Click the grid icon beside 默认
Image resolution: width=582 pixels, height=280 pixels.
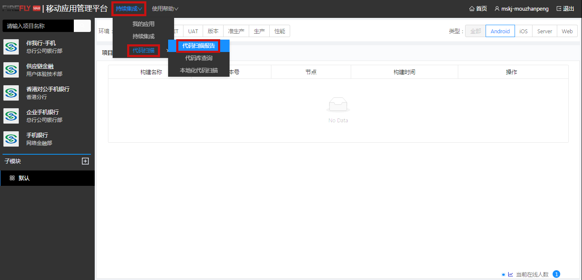12,178
